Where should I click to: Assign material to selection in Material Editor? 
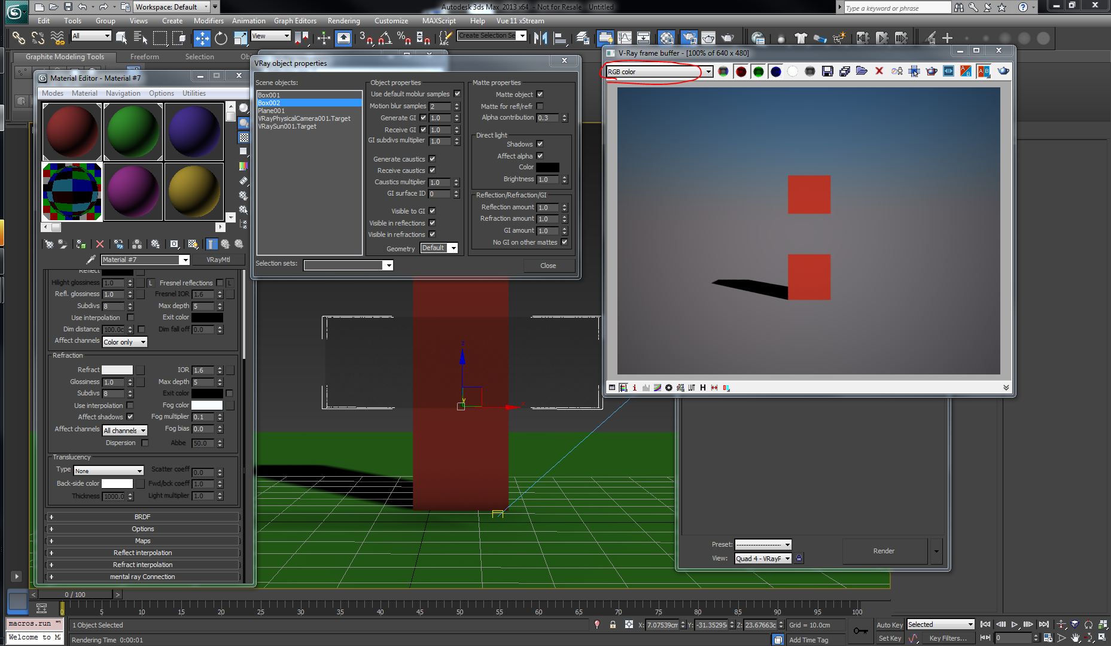(81, 244)
